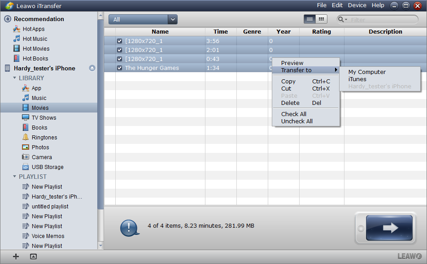427x264 pixels.
Task: Open the File menu
Action: 322,5
